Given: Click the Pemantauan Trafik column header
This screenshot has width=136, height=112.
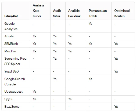Looking at the screenshot, I should [98, 13].
